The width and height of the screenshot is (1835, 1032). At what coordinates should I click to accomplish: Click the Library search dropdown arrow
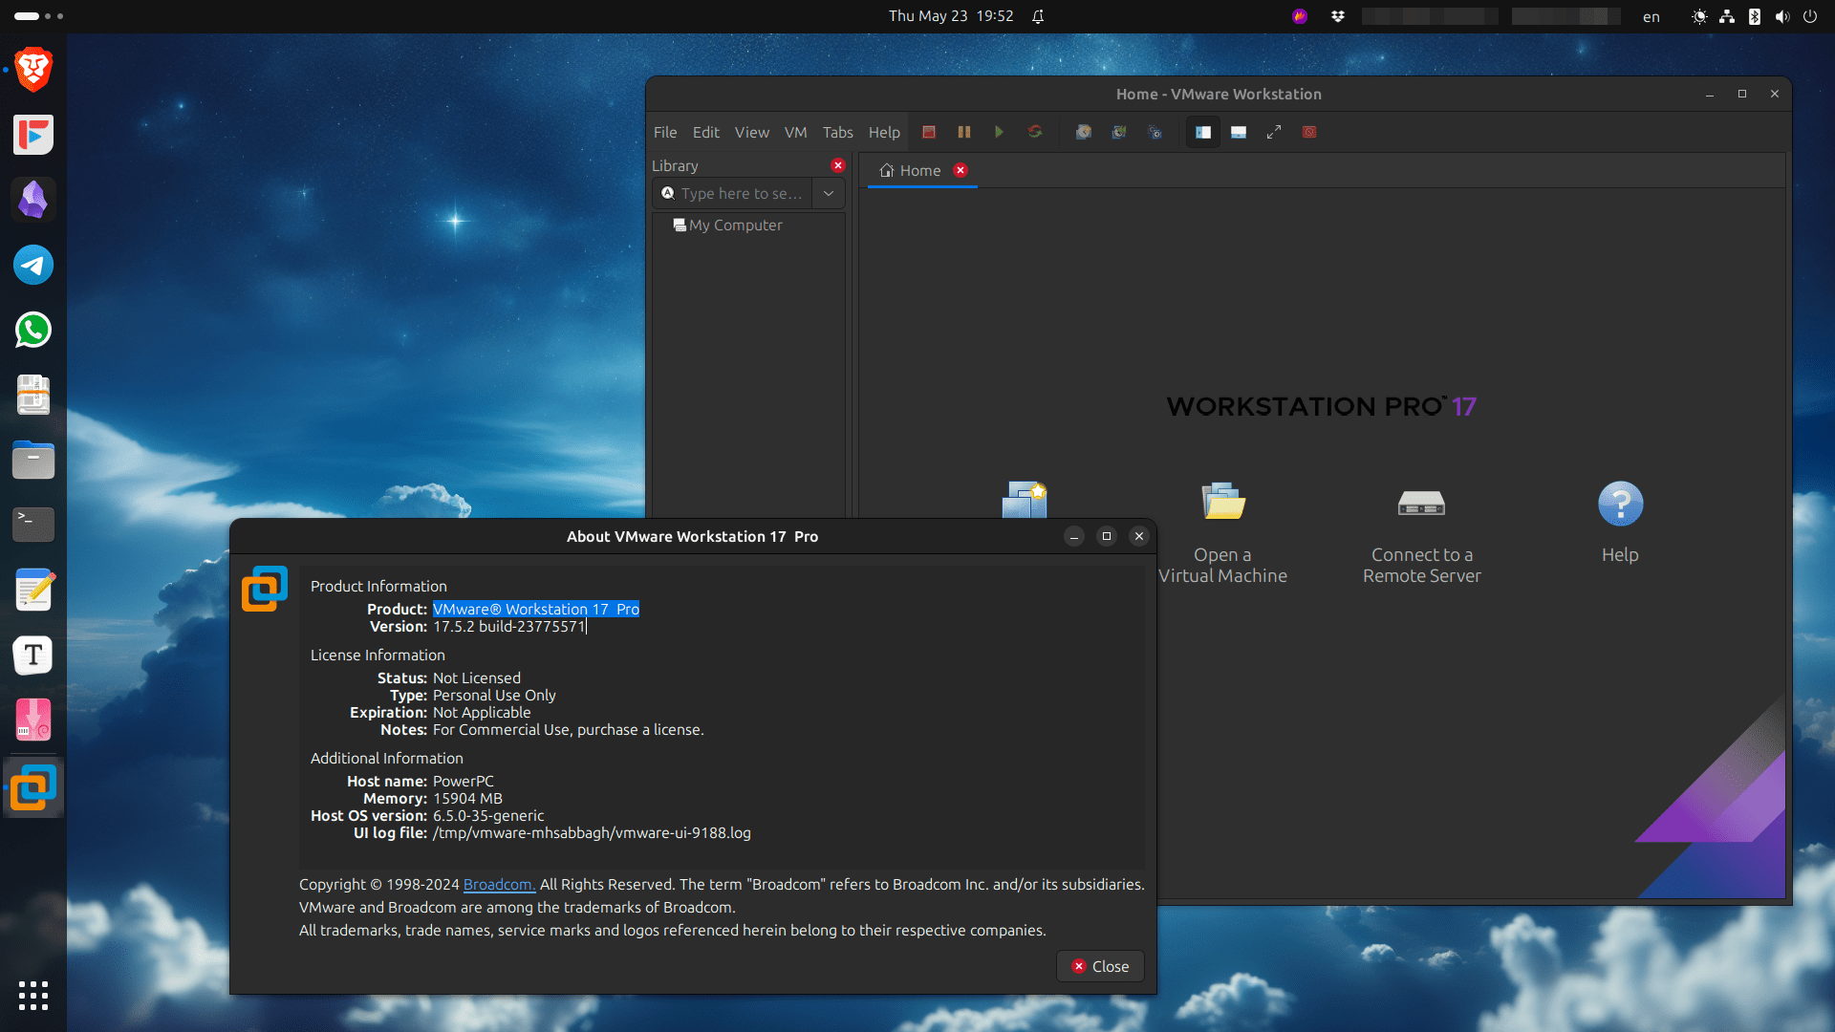828,193
